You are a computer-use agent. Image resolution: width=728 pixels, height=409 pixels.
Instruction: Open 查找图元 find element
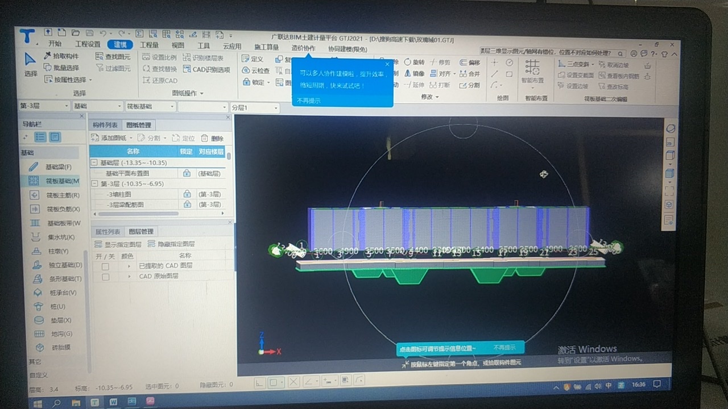(113, 56)
